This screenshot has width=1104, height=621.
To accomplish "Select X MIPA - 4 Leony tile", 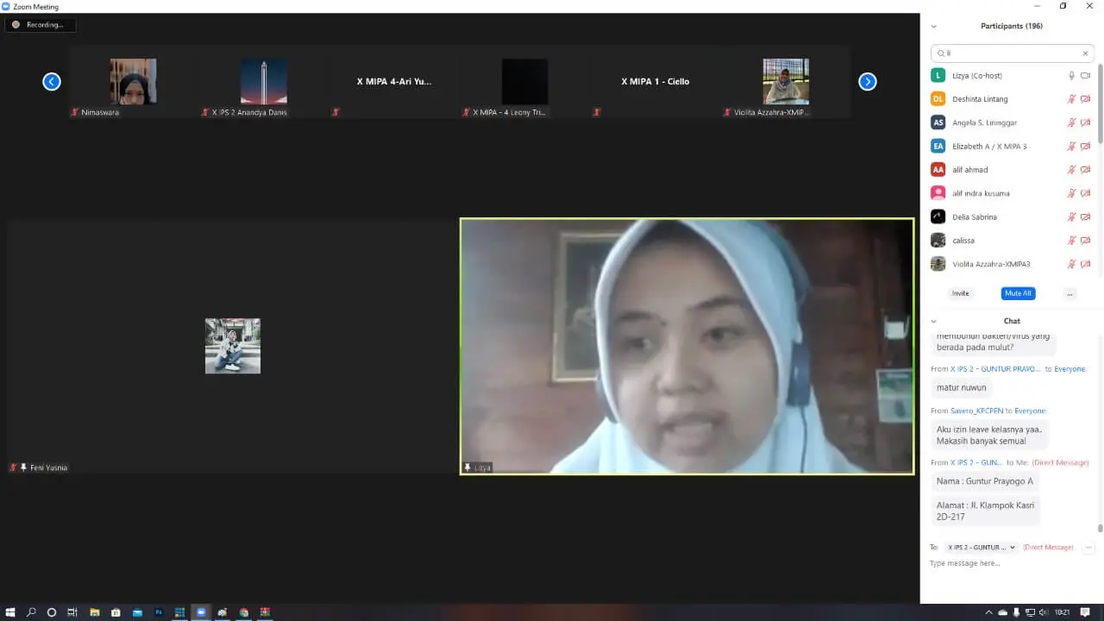I will tap(524, 82).
